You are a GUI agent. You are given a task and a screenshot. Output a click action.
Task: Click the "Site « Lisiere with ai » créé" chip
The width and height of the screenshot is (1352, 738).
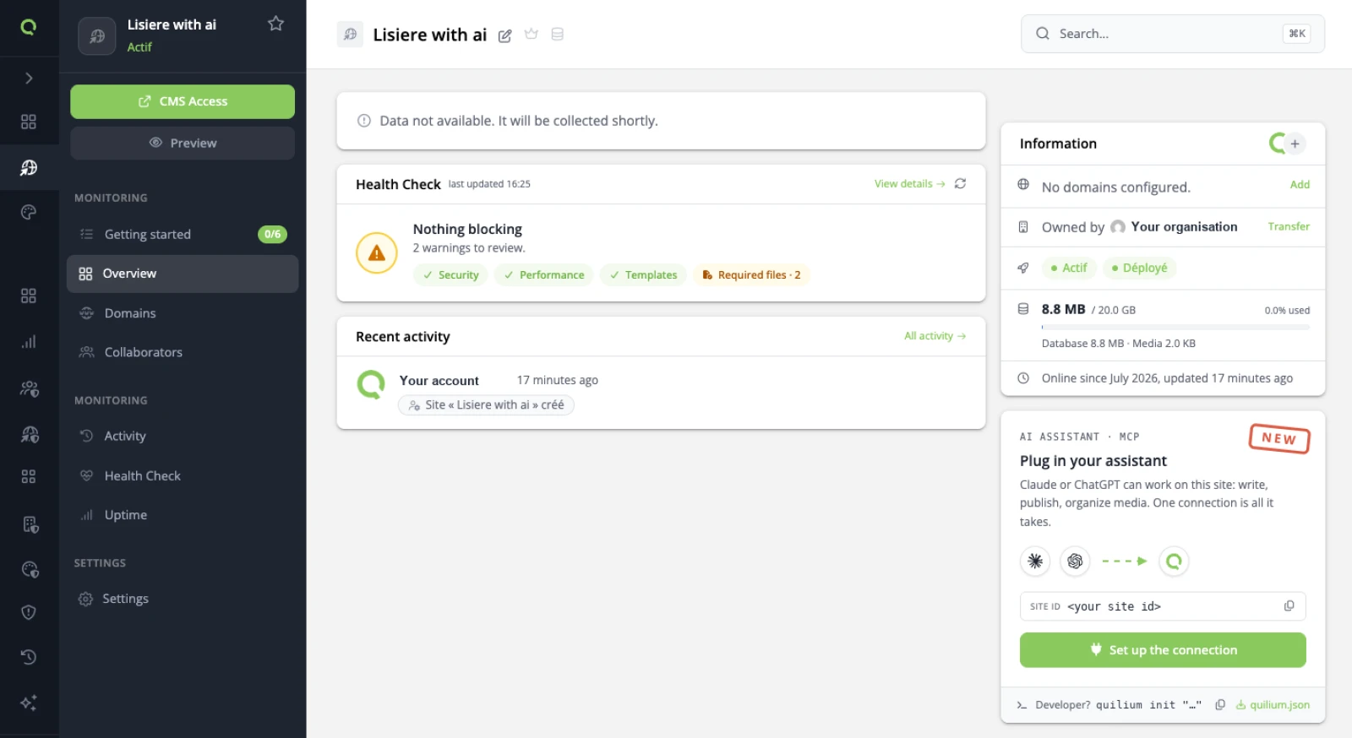(486, 405)
